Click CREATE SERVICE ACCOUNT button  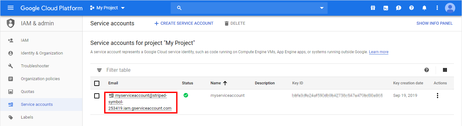pos(184,23)
